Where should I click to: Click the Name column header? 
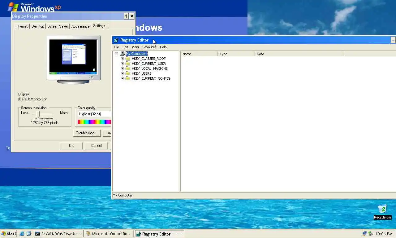click(199, 54)
